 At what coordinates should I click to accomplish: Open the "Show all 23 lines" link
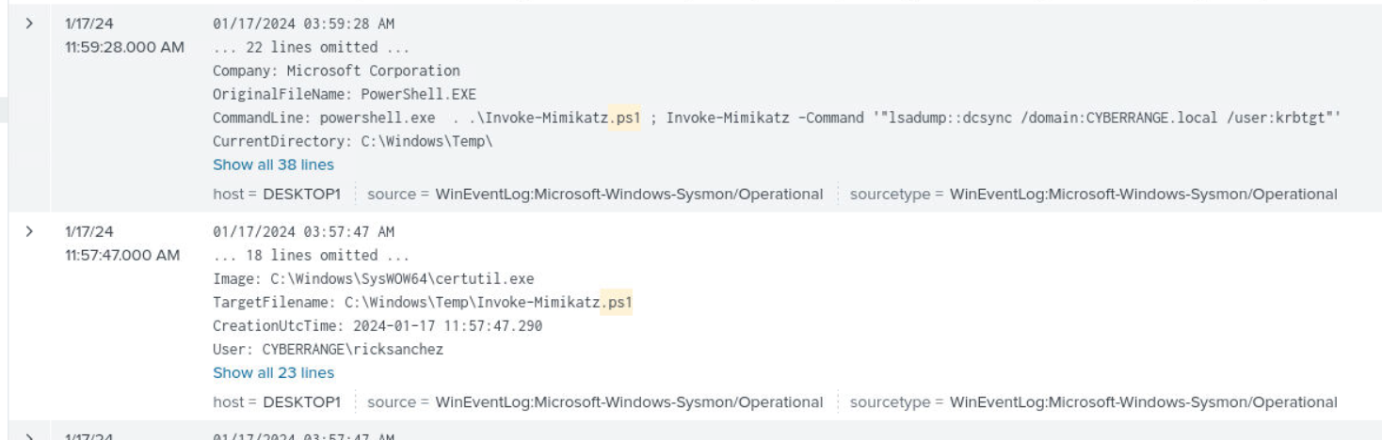click(273, 373)
